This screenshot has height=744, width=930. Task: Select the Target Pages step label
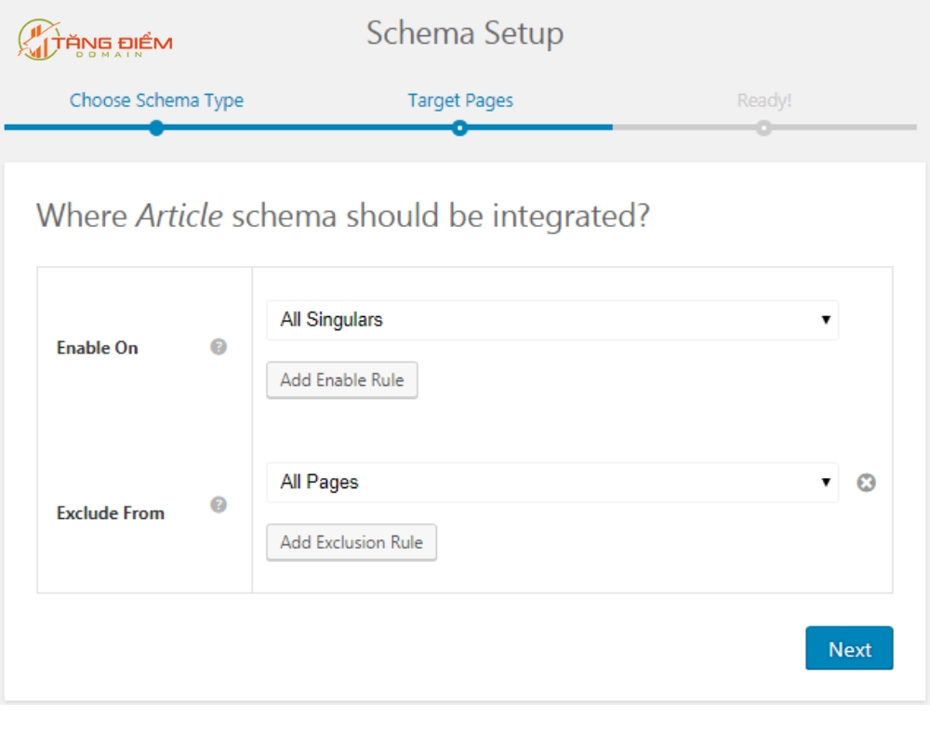460,100
